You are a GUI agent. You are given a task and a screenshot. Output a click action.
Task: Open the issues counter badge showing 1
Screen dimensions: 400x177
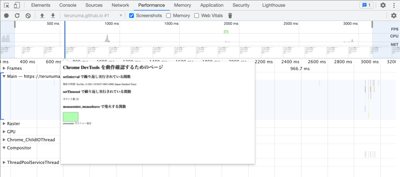click(367, 5)
